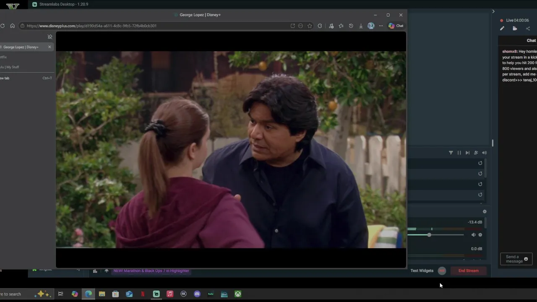Click the Live 04:00:06 stream timer

pyautogui.click(x=517, y=20)
